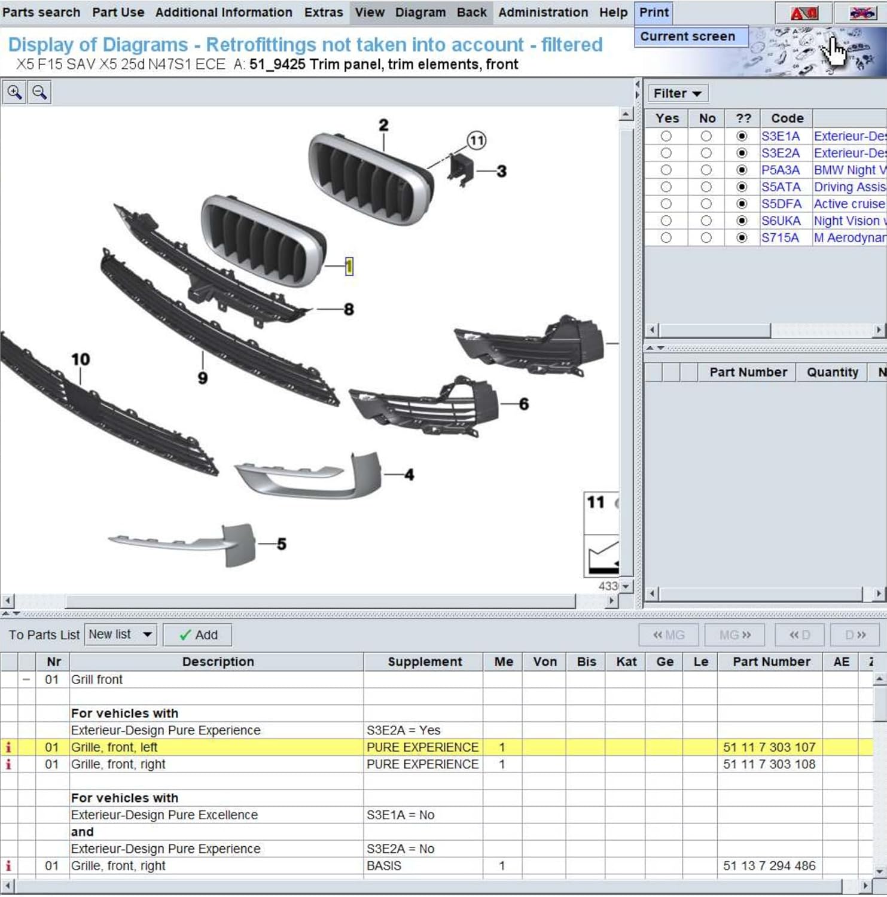Click the zoom in magnifier icon
The height and width of the screenshot is (897, 887).
point(14,93)
